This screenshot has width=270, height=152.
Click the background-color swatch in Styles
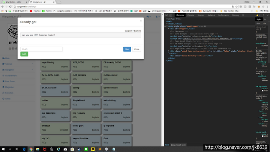[x=262, y=90]
